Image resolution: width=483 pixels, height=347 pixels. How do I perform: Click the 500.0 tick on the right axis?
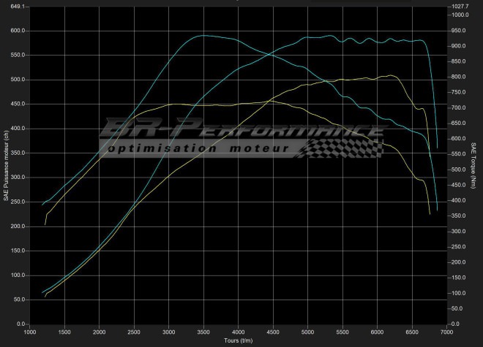(x=459, y=169)
